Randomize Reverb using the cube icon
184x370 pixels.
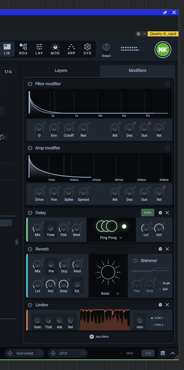[160, 249]
